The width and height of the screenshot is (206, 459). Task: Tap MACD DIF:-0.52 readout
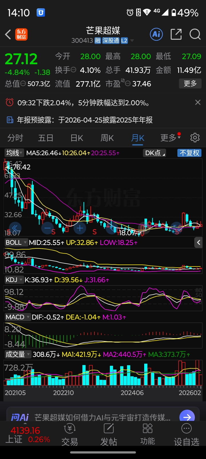[x=48, y=317]
